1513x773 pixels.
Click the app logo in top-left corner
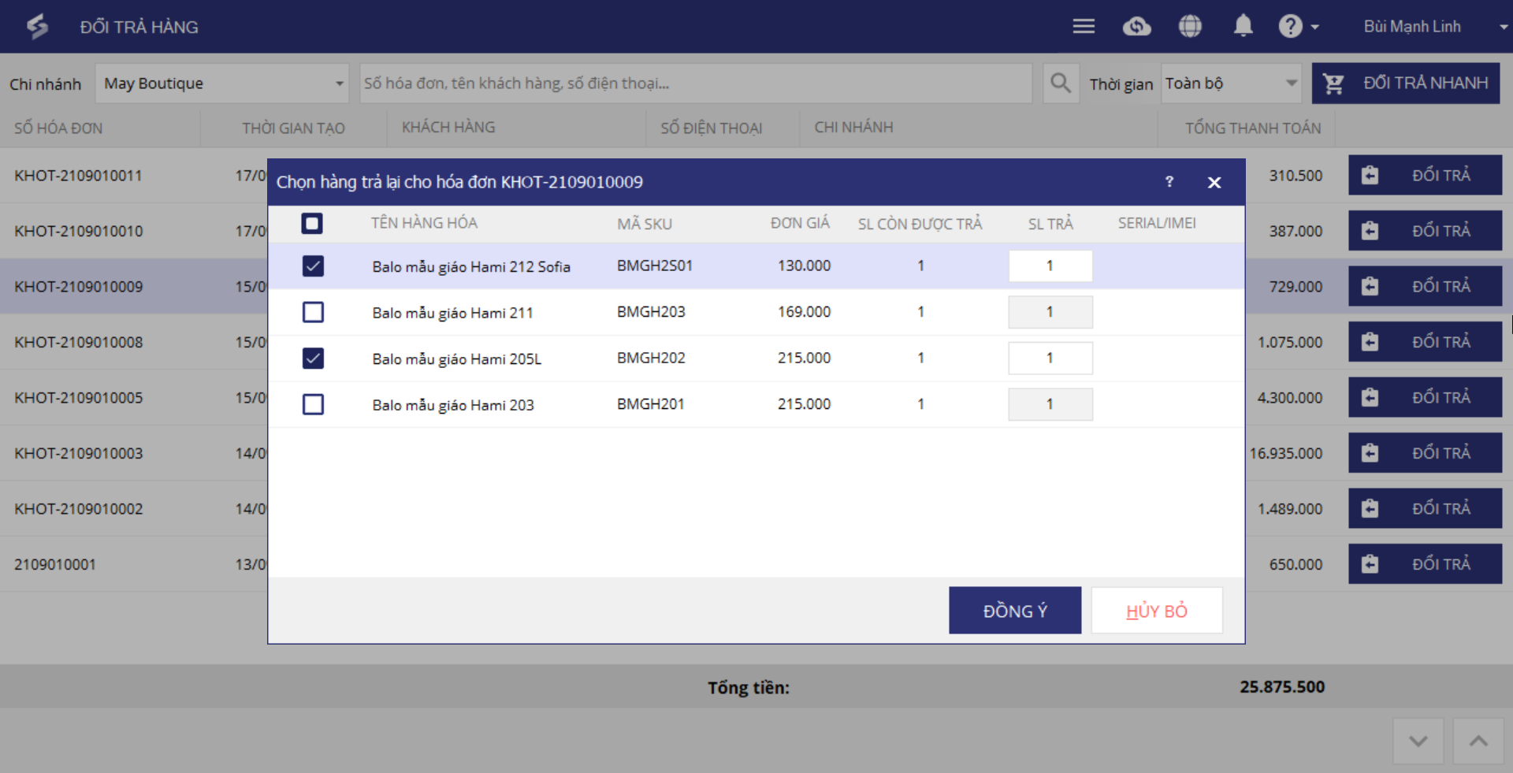(x=37, y=27)
